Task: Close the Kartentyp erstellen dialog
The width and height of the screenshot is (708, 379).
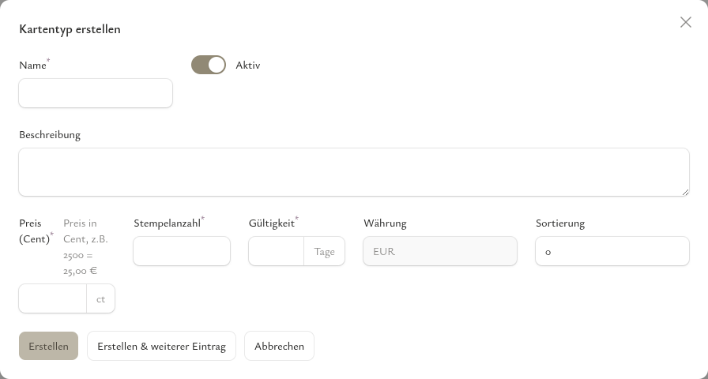Action: pyautogui.click(x=686, y=22)
